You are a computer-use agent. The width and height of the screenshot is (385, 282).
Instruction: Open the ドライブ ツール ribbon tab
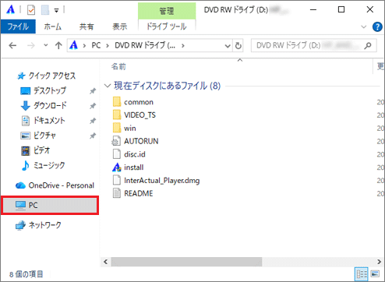(x=167, y=26)
